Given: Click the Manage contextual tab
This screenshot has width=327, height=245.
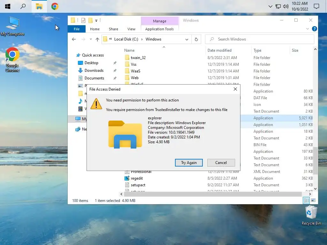Looking at the screenshot, I should (160, 21).
